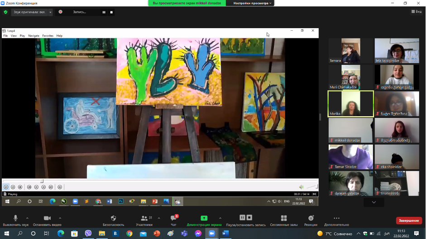This screenshot has height=239, width=426.
Task: Stop recording in bottom Zoom toolbar
Action: pyautogui.click(x=249, y=218)
